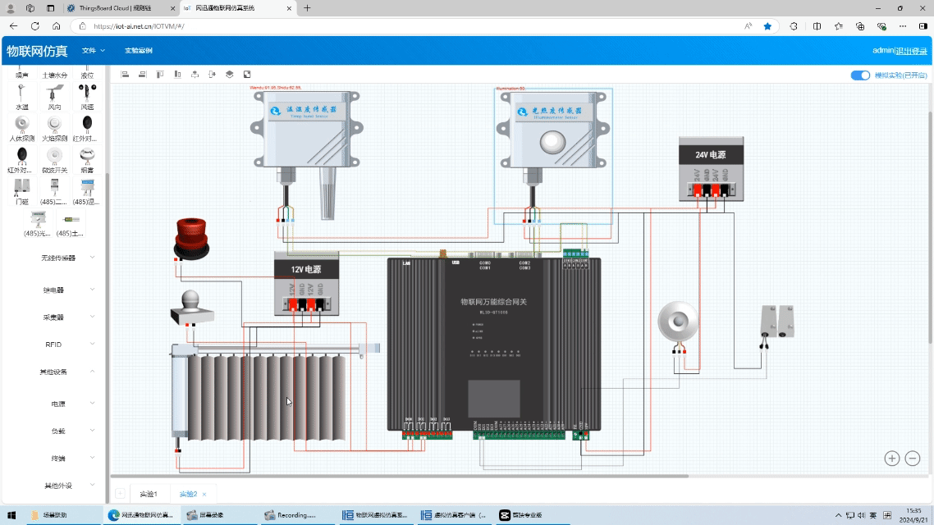Toggle the 模拟实验 simulation switch

[x=860, y=75]
